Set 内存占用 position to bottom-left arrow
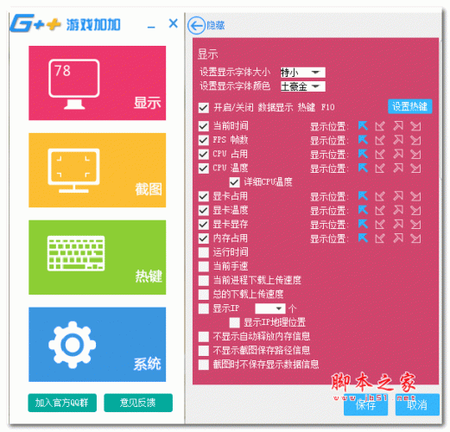Image resolution: width=450 pixels, height=432 pixels. point(380,238)
